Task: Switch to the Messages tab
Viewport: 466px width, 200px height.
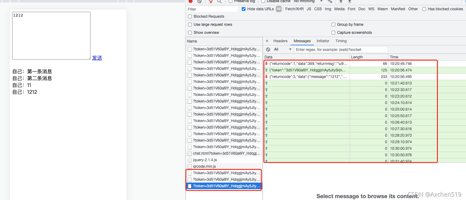Action: coord(302,41)
